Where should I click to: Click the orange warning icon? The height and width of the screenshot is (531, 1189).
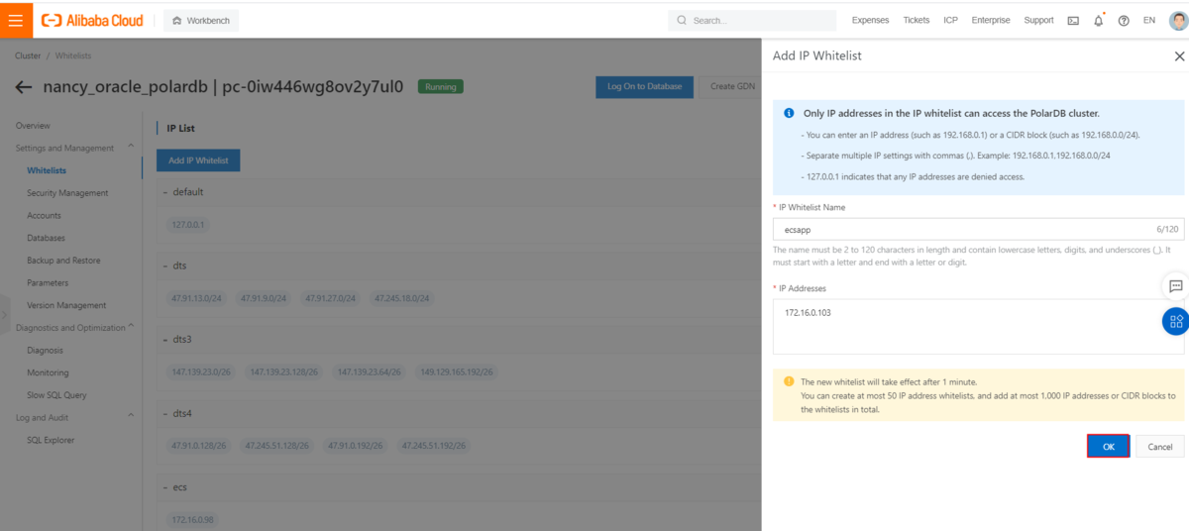point(789,381)
